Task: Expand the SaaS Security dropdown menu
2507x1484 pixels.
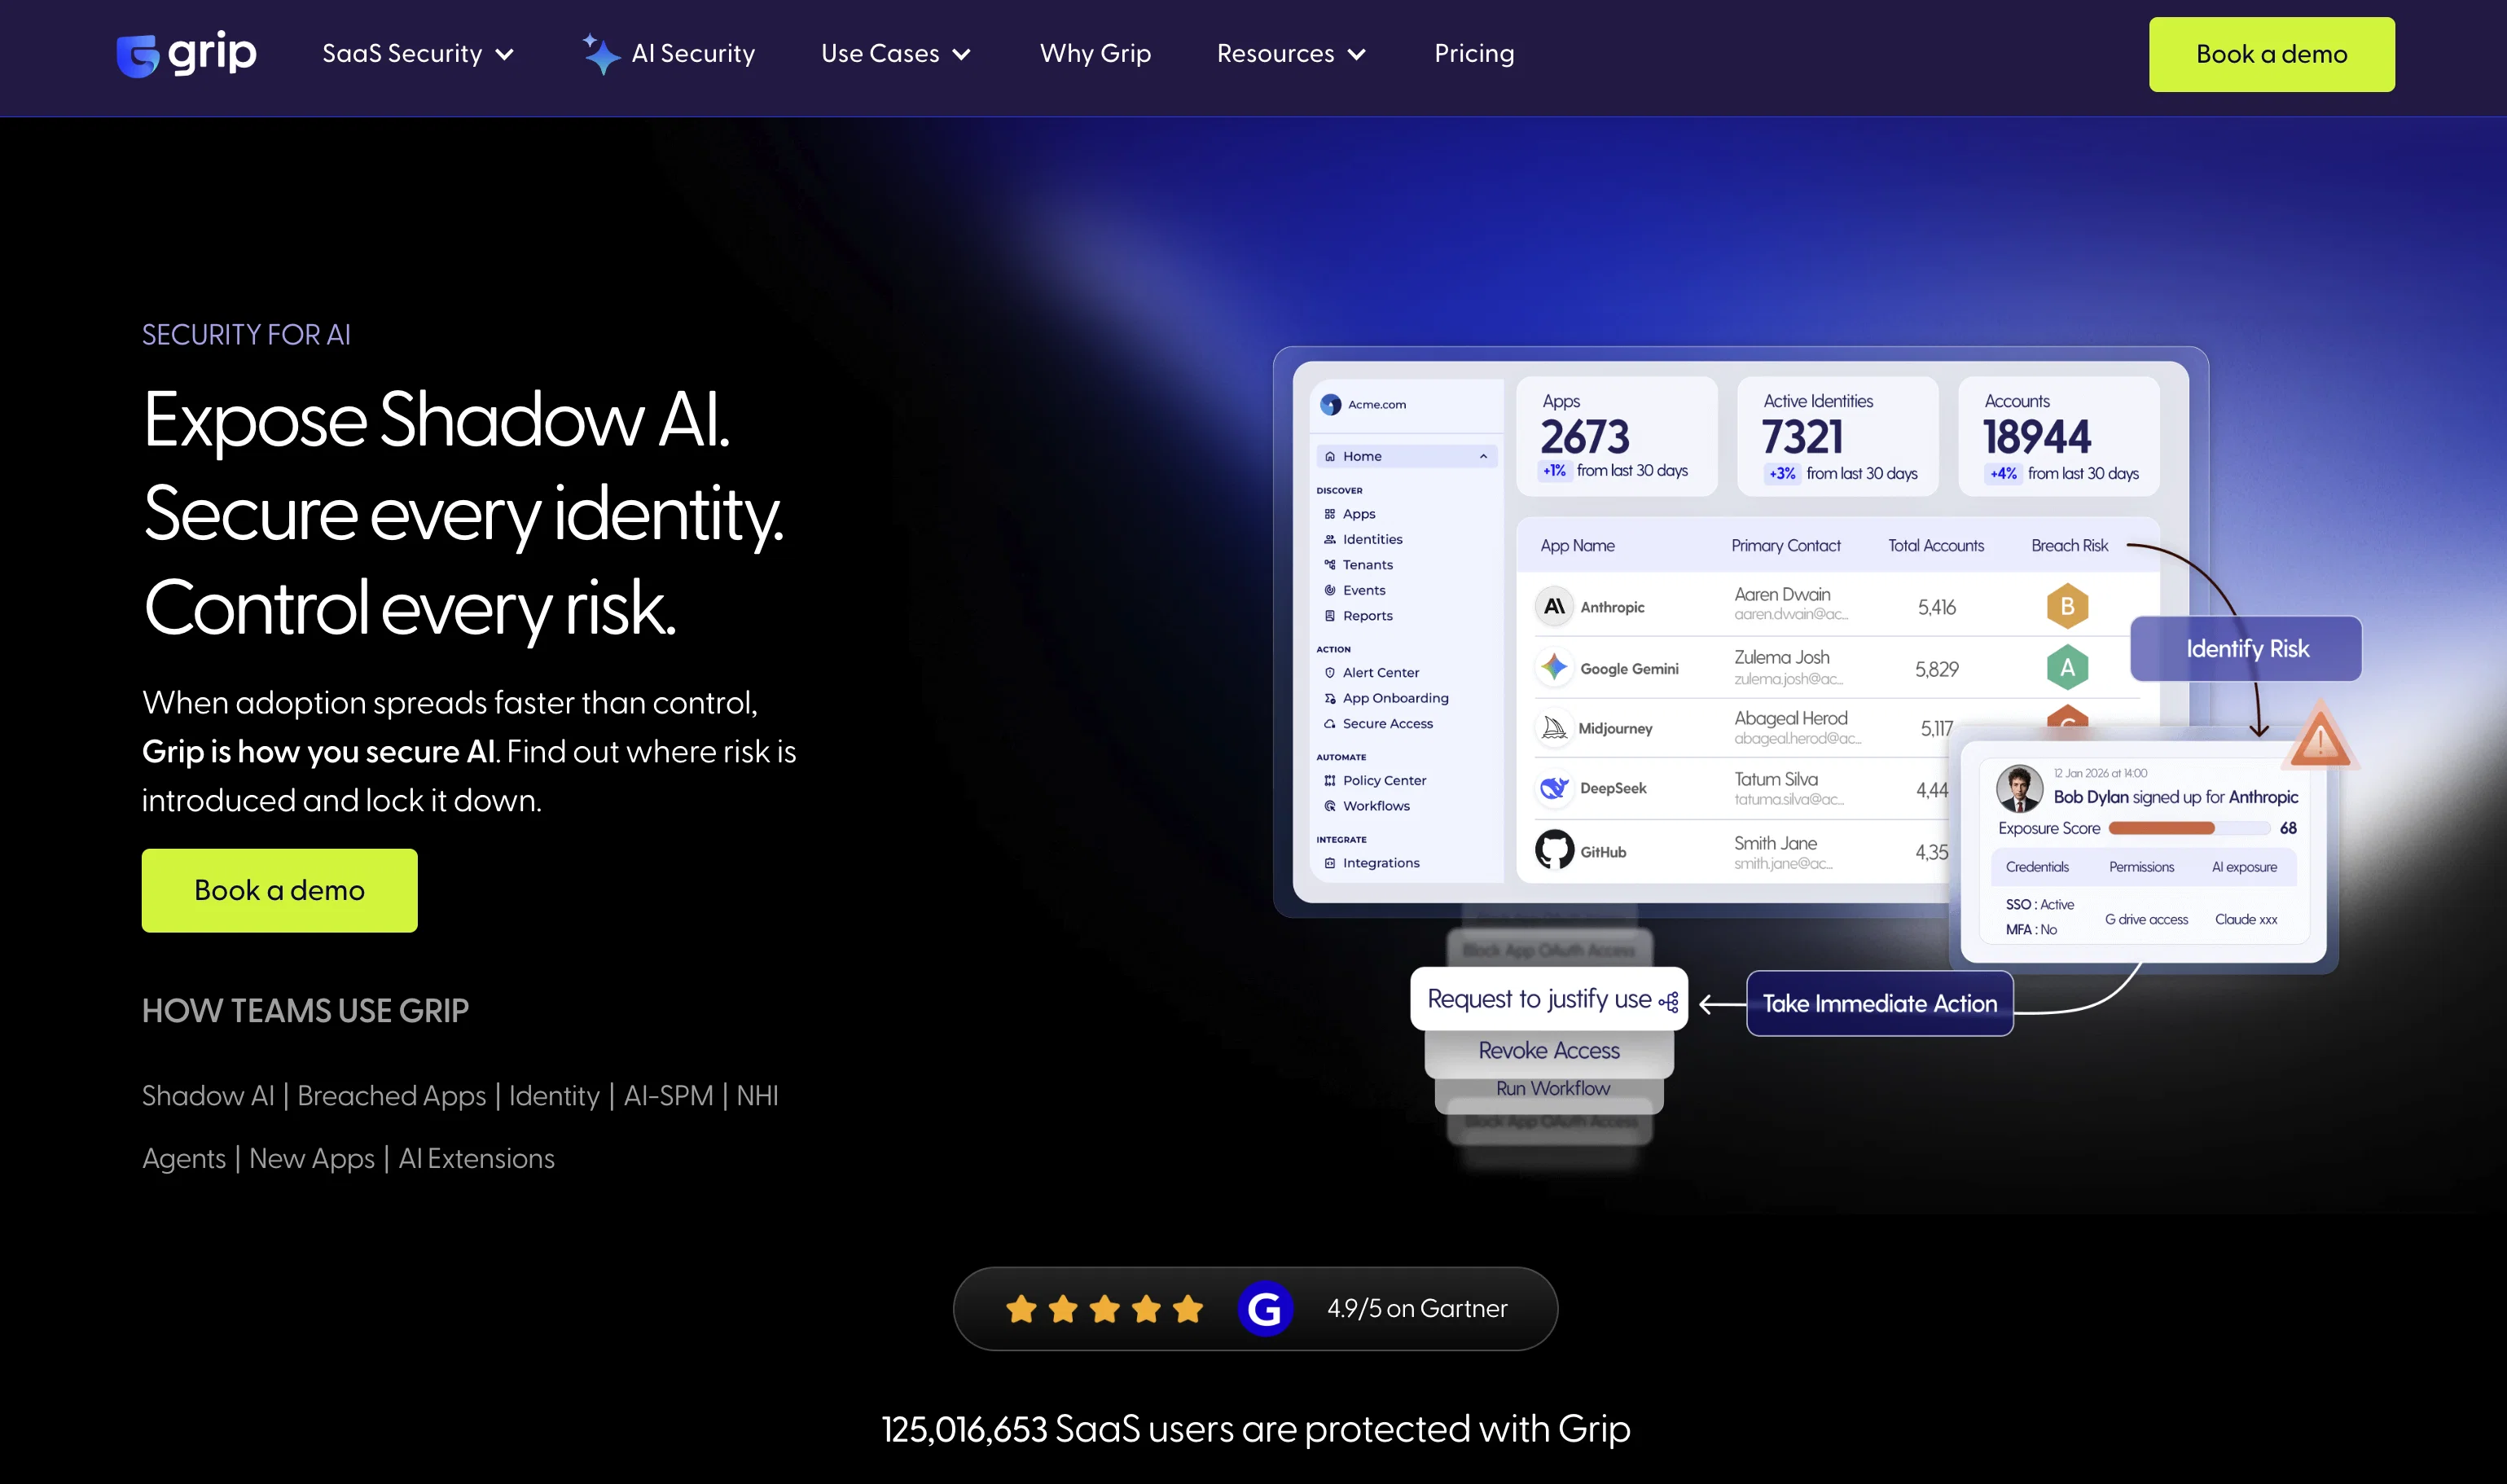Action: [x=417, y=54]
